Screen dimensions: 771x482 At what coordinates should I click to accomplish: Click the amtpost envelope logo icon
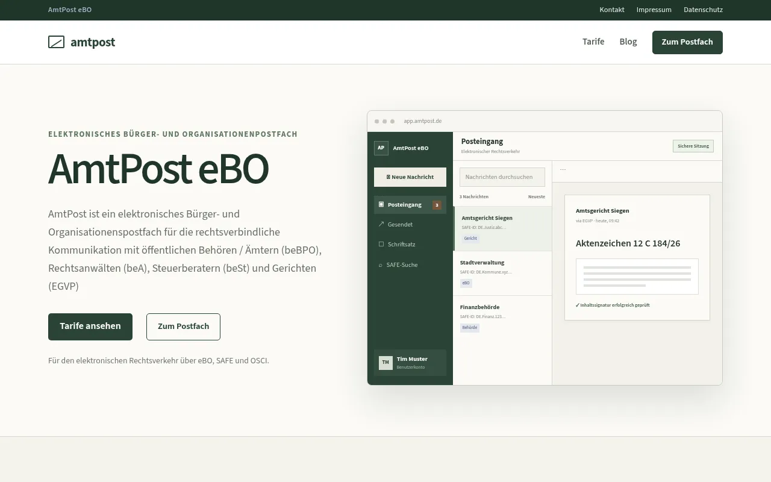tap(56, 42)
